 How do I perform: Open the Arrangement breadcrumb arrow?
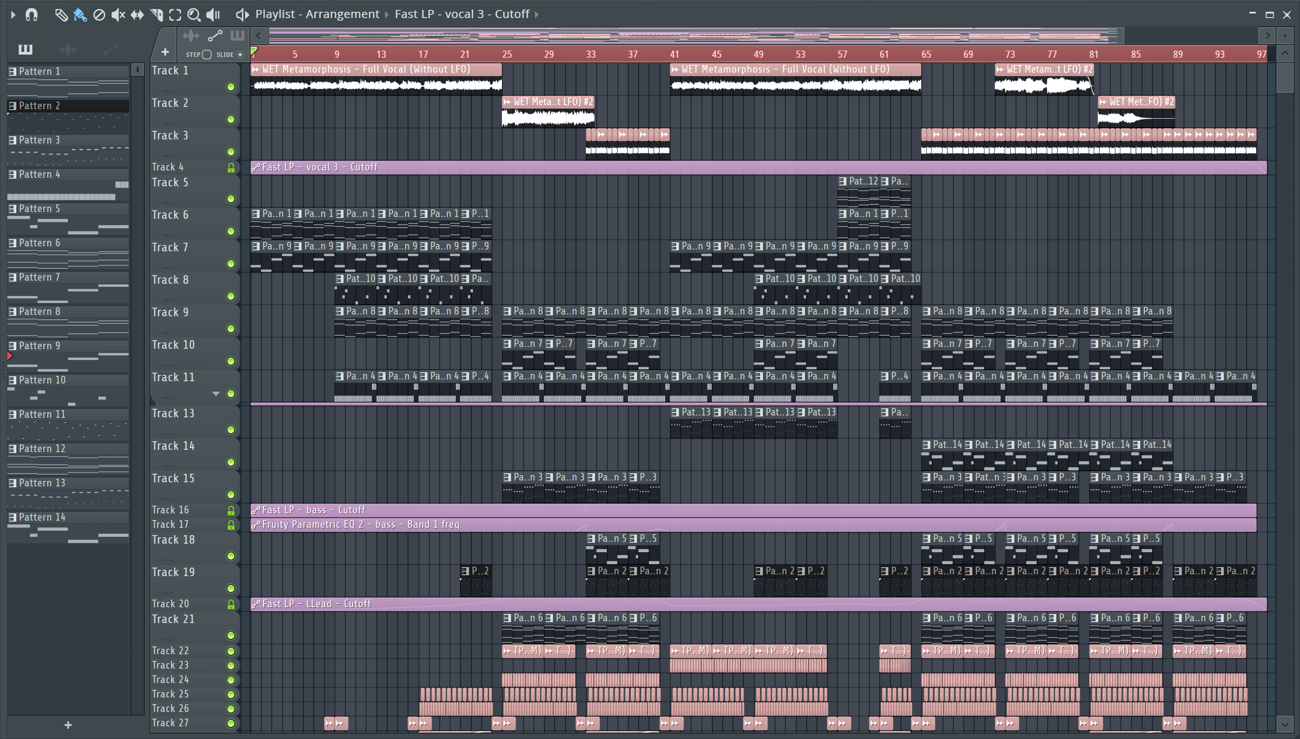pyautogui.click(x=386, y=15)
